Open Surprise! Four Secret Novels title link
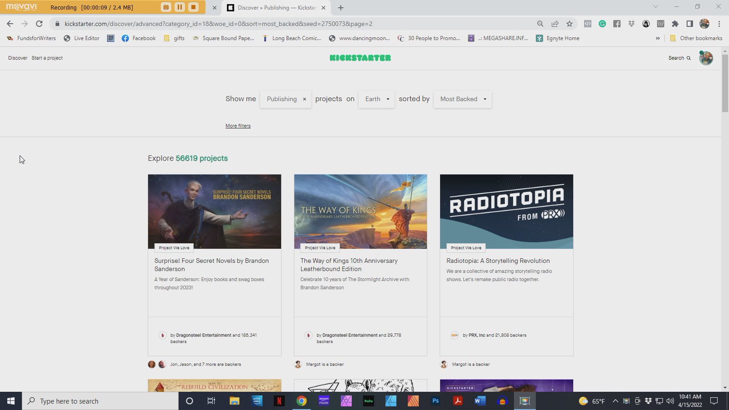729x410 pixels. point(211,265)
